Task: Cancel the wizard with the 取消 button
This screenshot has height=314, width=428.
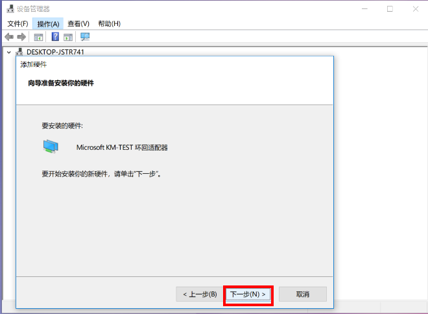Action: click(302, 295)
